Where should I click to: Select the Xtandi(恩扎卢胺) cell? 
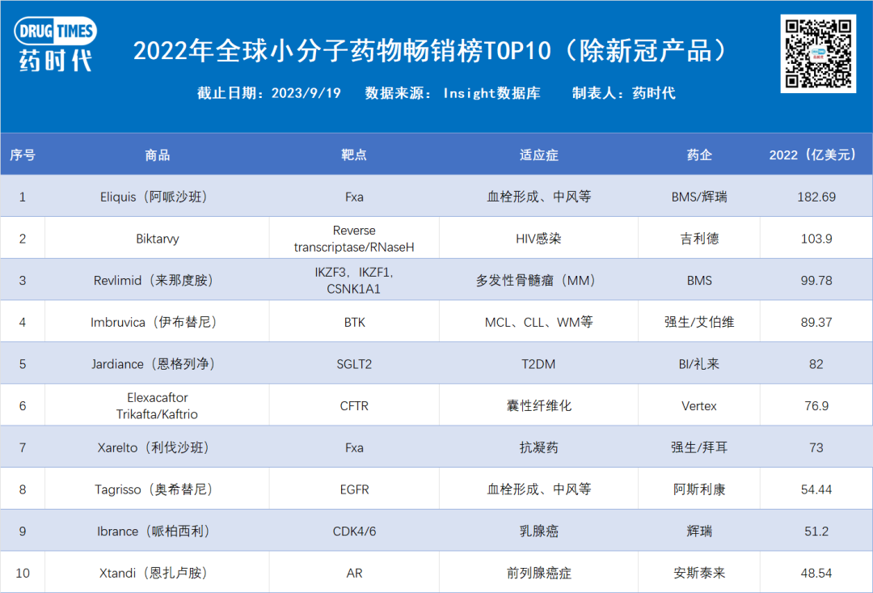(157, 573)
